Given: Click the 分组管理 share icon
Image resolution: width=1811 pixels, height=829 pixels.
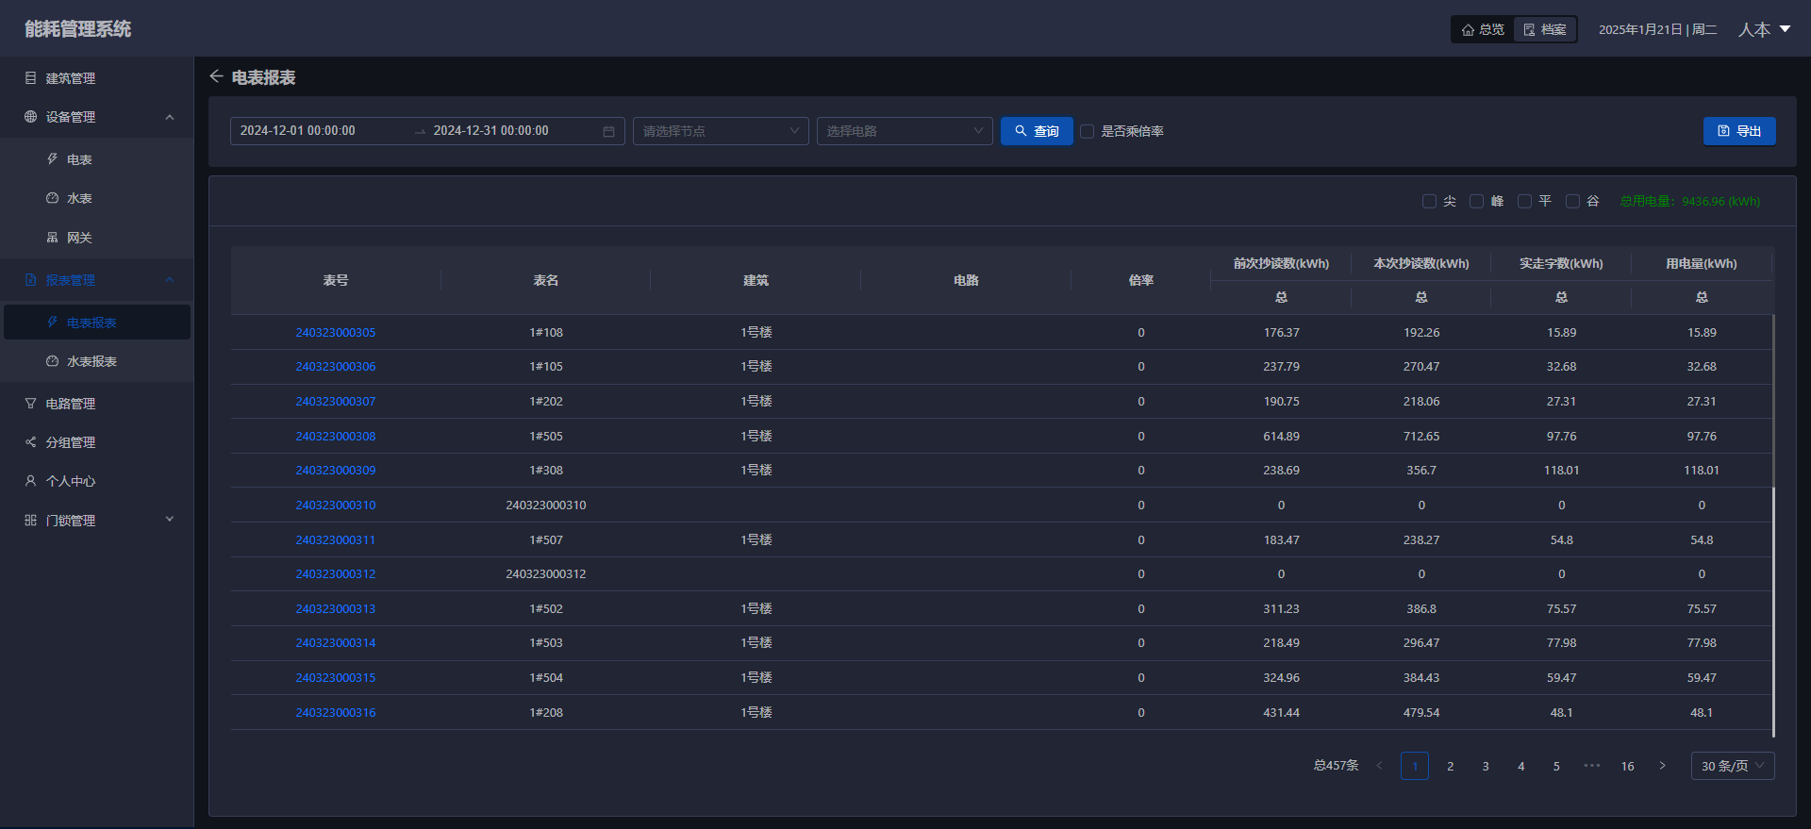Looking at the screenshot, I should [30, 442].
